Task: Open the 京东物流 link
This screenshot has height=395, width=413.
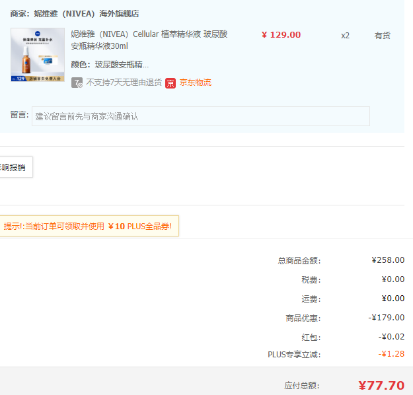Action: [x=196, y=83]
